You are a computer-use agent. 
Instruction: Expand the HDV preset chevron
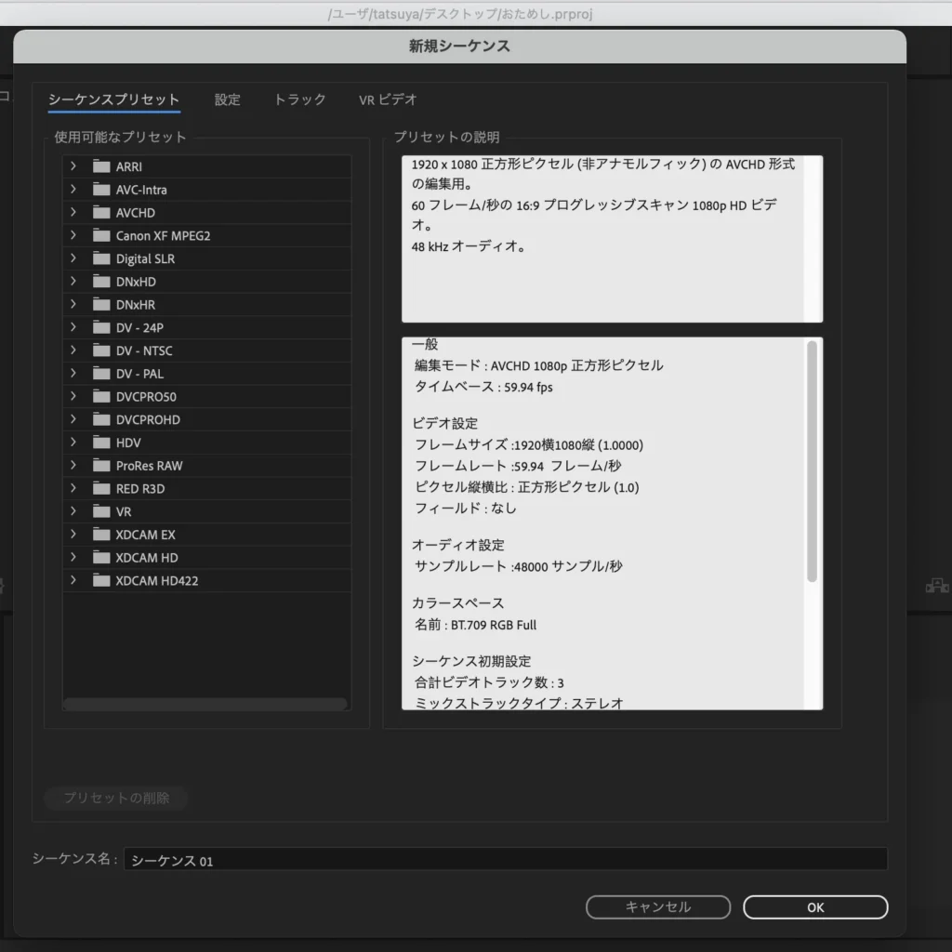(x=73, y=443)
